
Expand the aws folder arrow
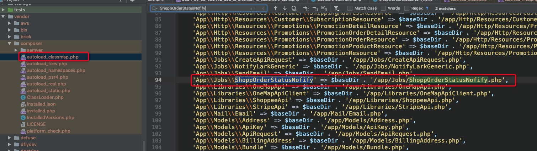pyautogui.click(x=10, y=23)
